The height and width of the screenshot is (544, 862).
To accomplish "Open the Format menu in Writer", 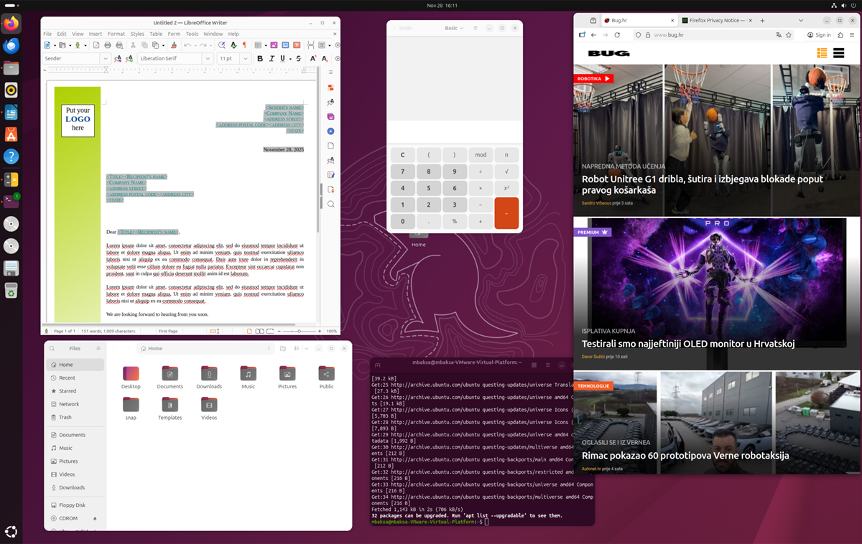I will pos(116,34).
